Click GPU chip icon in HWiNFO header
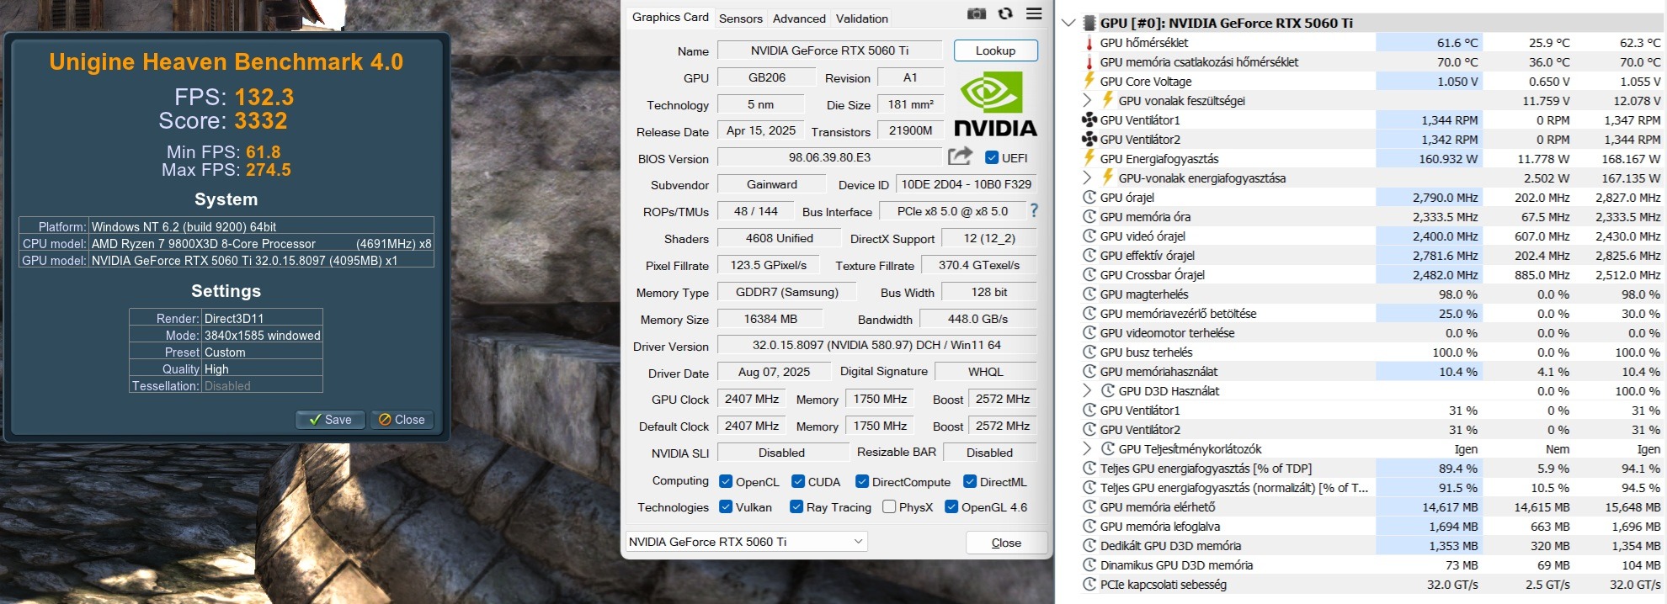Viewport: 1667px width, 604px height. [1089, 23]
